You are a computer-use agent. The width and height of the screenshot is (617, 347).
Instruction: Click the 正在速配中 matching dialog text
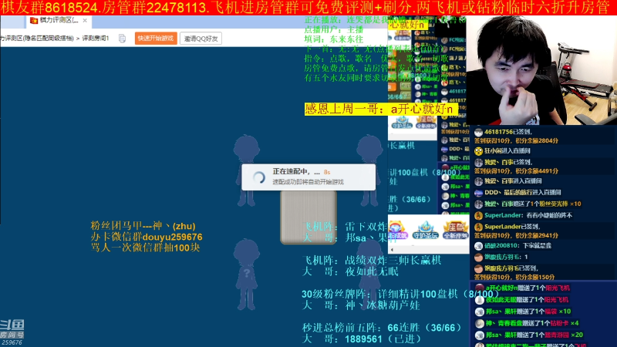click(x=296, y=171)
